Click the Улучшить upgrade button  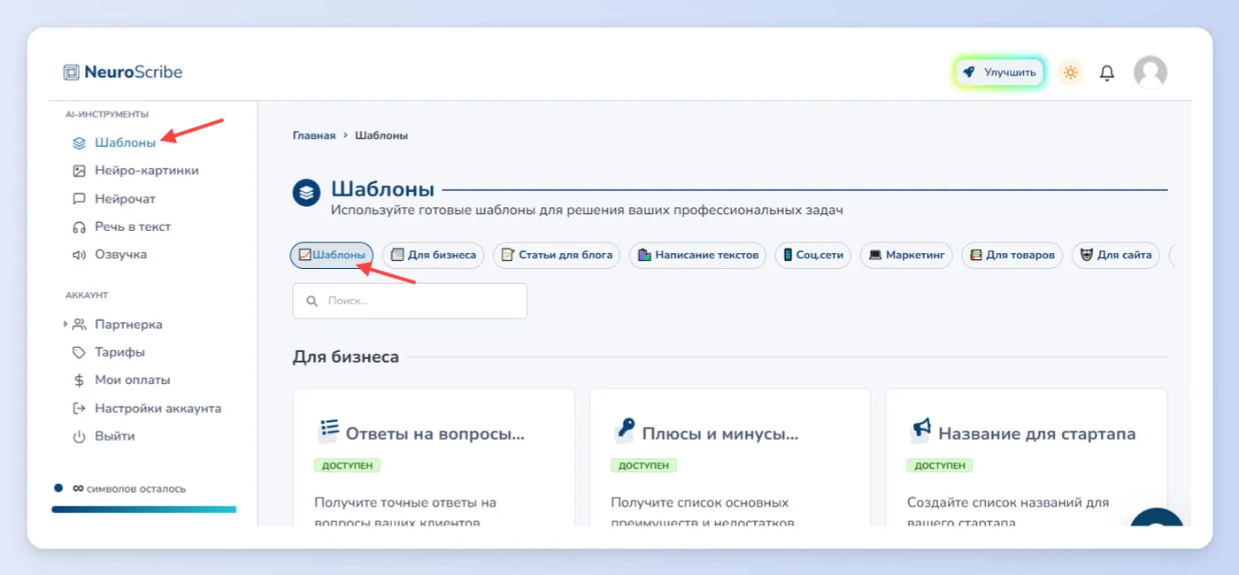pyautogui.click(x=1000, y=73)
